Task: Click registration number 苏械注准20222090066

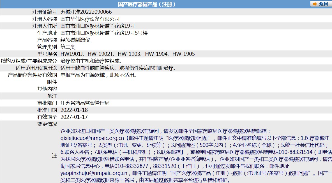Action: (86, 12)
